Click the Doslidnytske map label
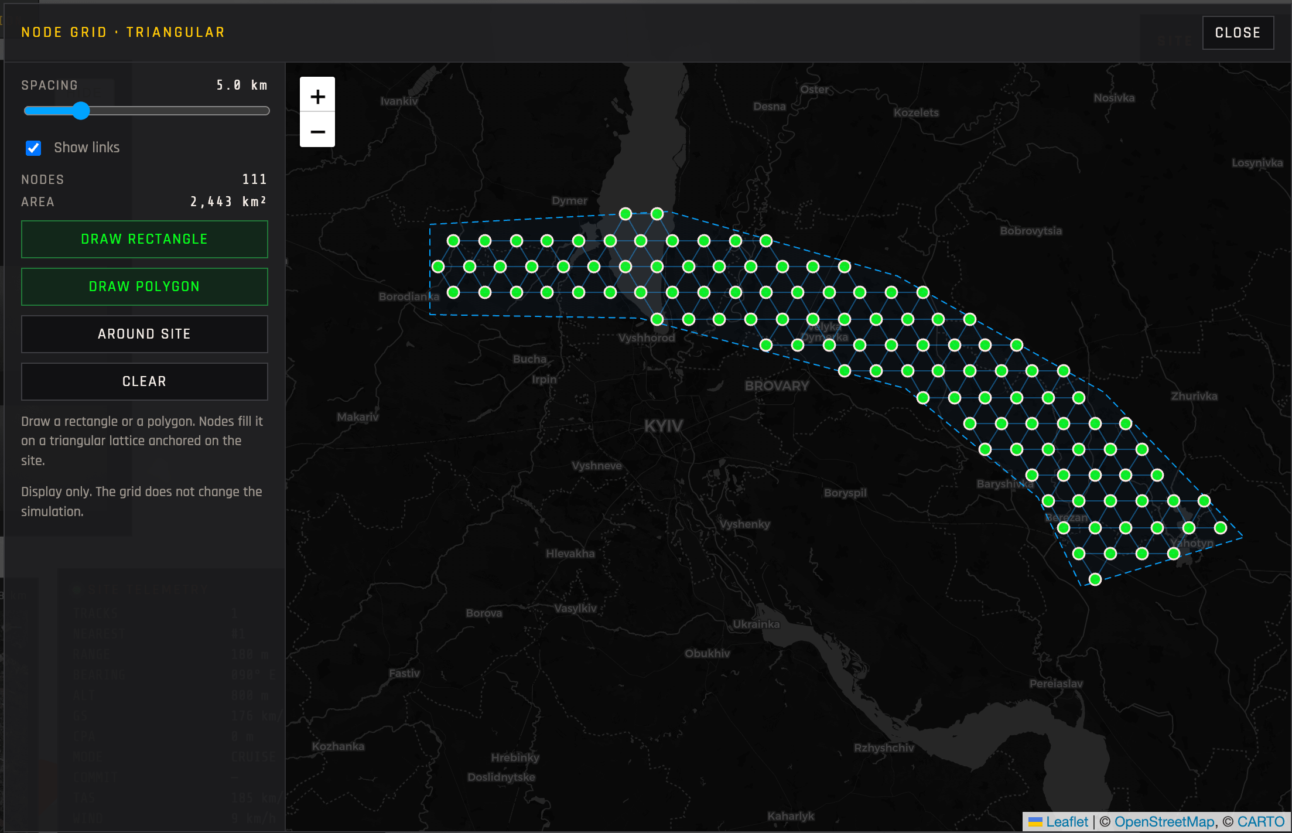 tap(501, 777)
